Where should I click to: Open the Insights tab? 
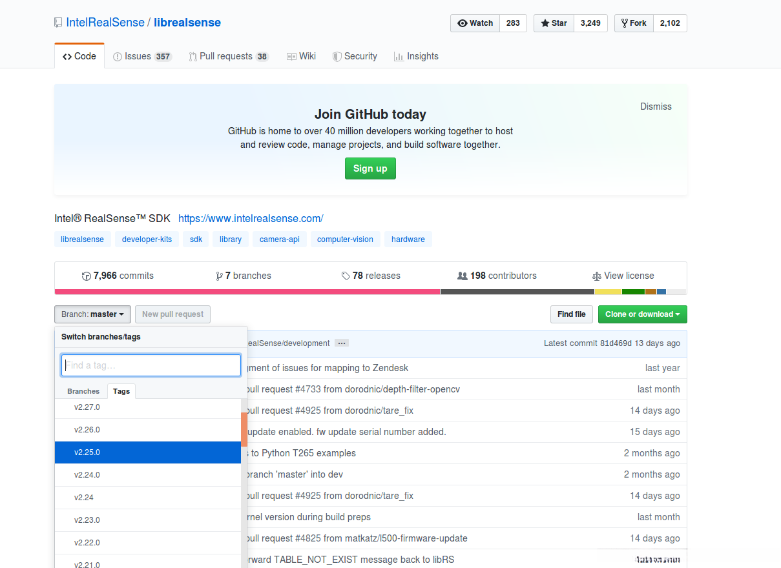click(x=416, y=56)
